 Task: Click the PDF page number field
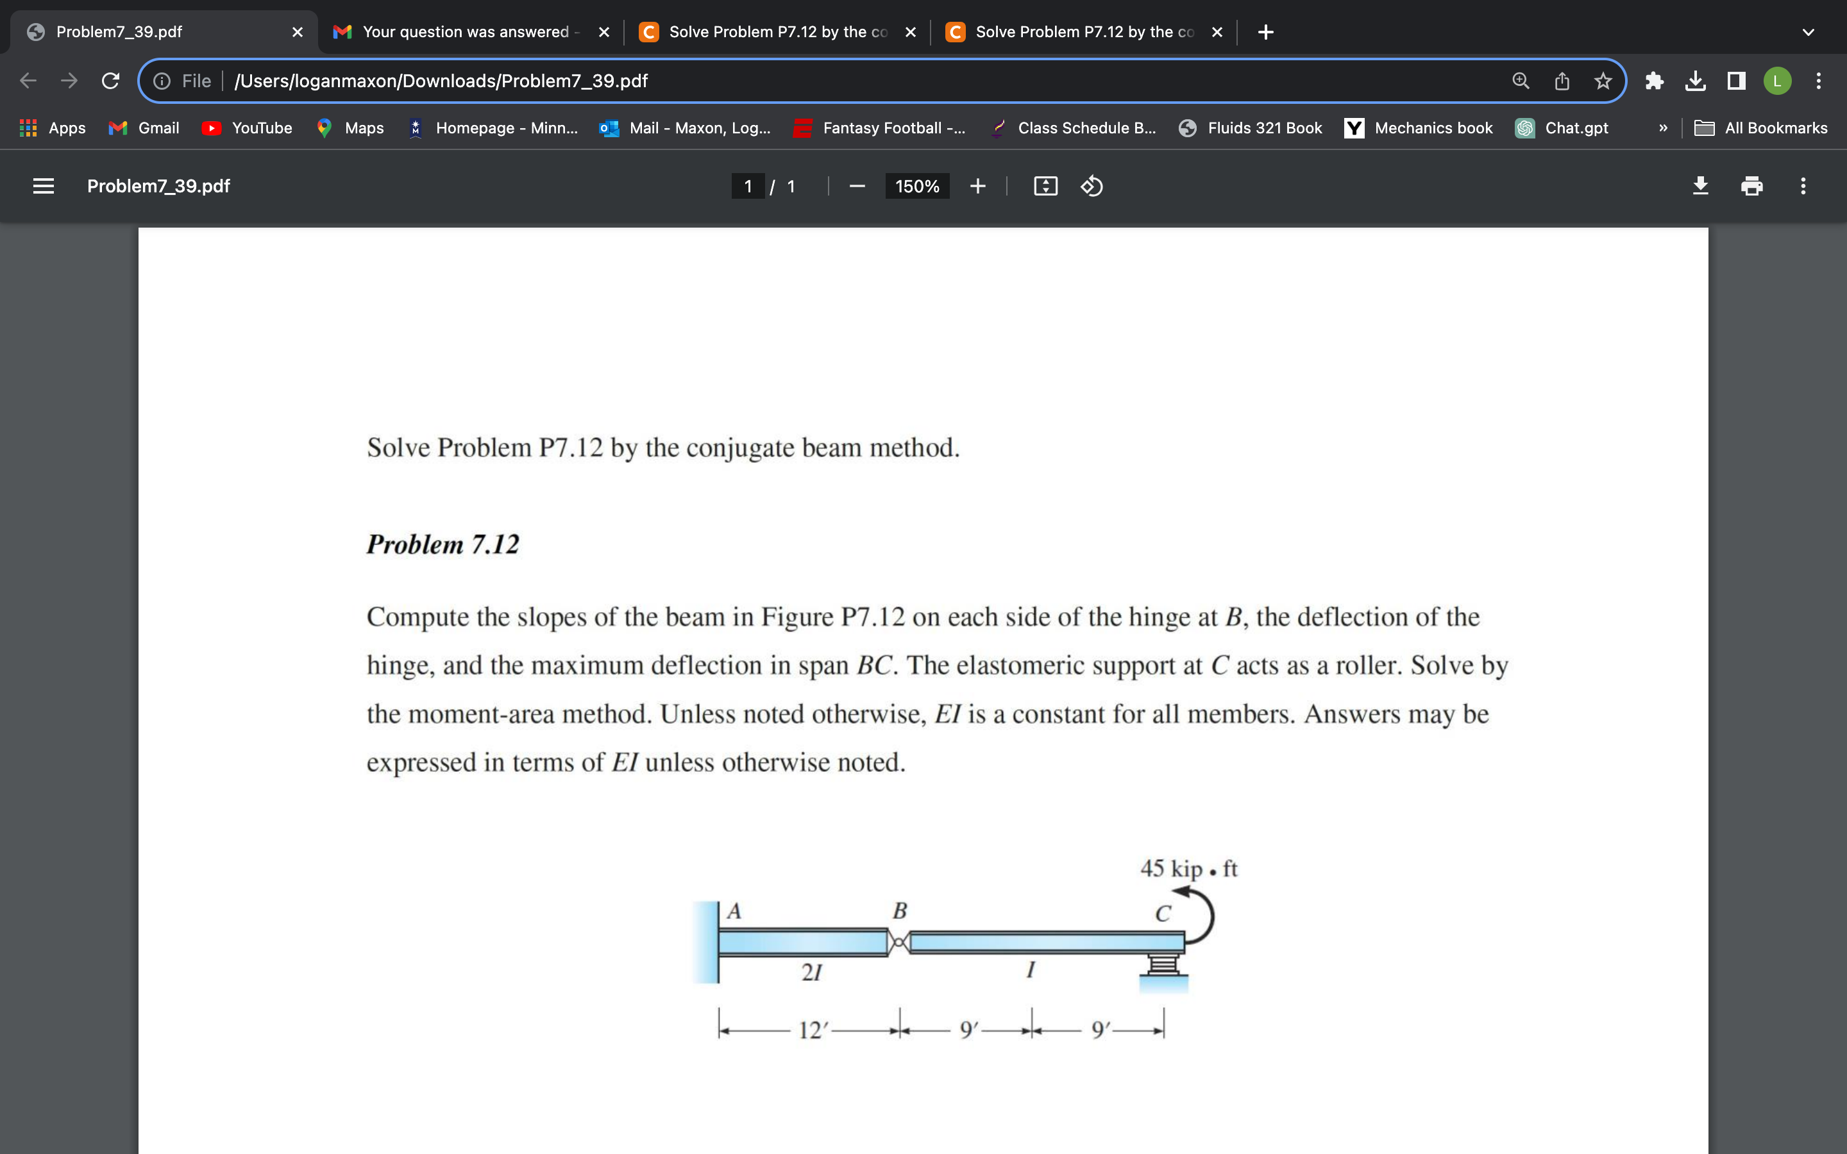pyautogui.click(x=748, y=186)
